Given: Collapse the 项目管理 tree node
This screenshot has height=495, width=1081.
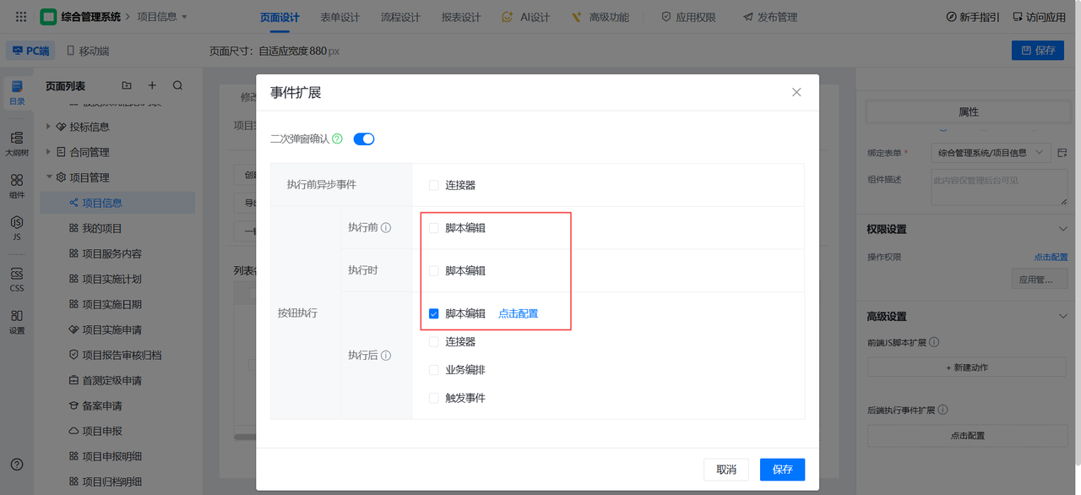Looking at the screenshot, I should tap(49, 177).
